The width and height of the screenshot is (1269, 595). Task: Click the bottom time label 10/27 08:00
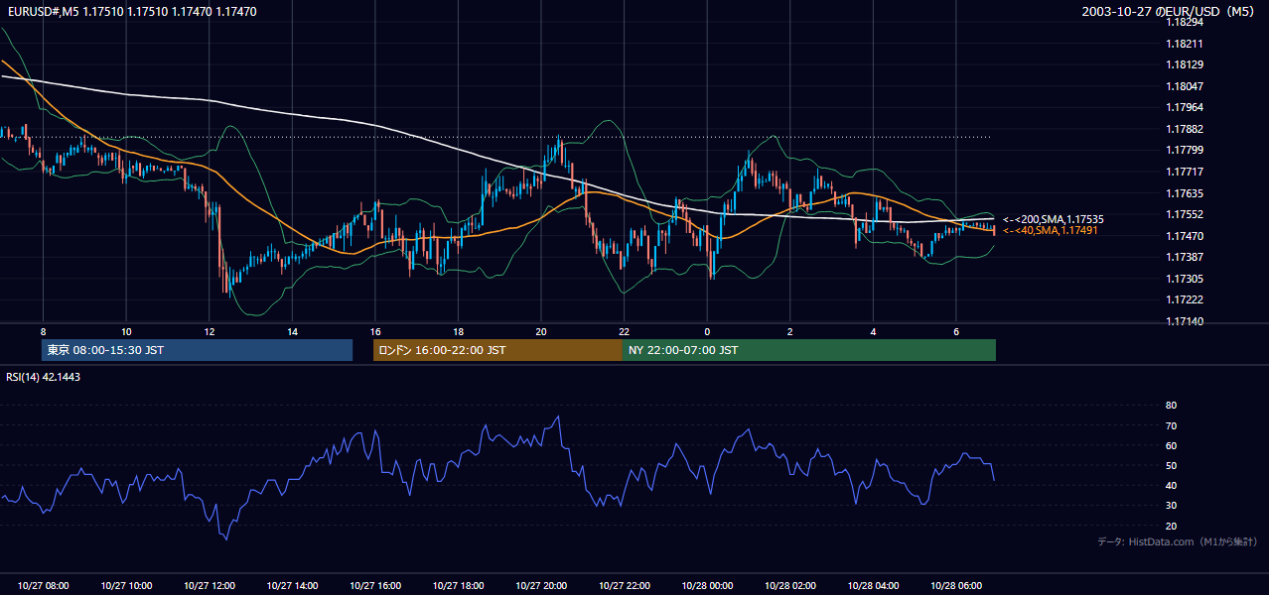point(43,586)
